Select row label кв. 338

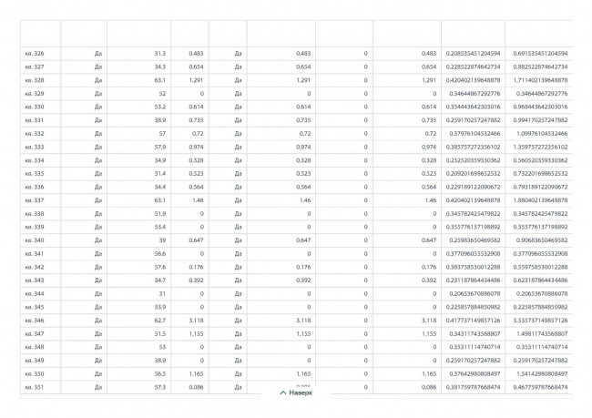coord(35,214)
